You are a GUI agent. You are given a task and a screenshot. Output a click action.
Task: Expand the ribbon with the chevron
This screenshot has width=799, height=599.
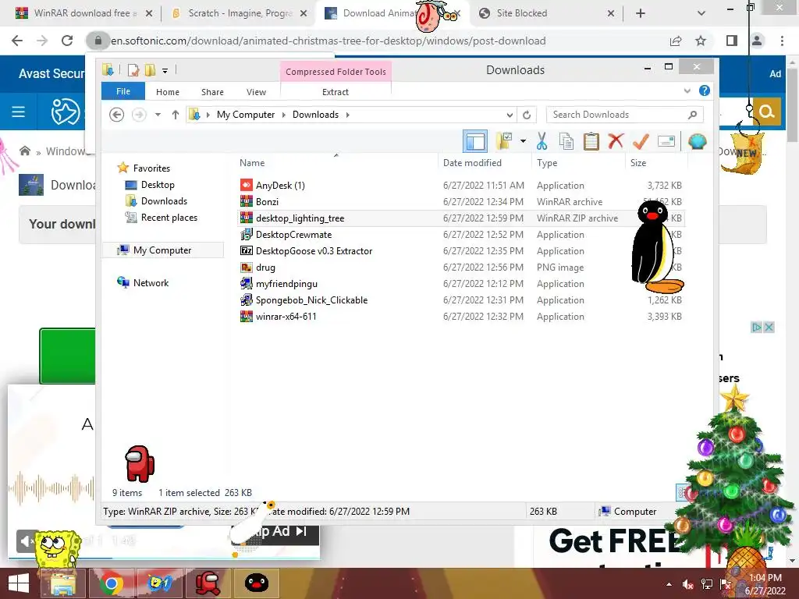(x=687, y=90)
